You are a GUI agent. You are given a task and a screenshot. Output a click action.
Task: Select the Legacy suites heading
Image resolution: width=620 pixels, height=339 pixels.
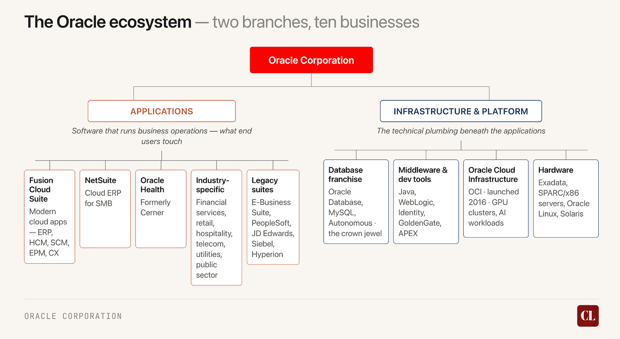point(264,185)
